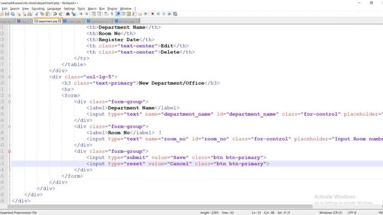Click the closing </table> tag line
This screenshot has height=215, width=383.
[74, 64]
